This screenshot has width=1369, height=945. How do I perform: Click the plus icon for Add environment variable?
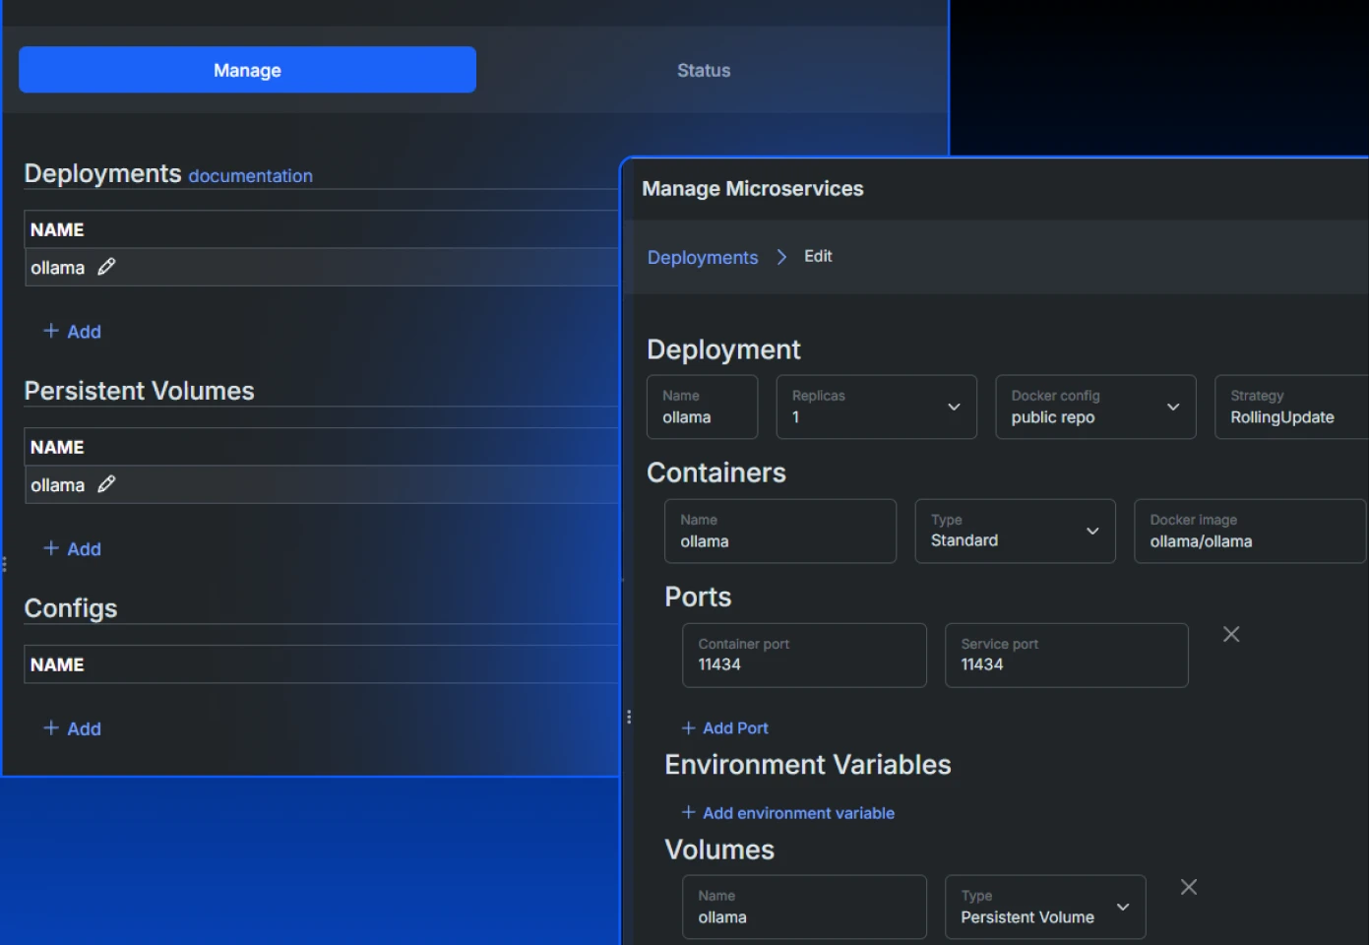coord(689,812)
